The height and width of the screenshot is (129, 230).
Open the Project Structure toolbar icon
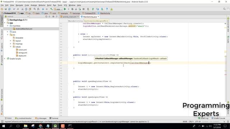pyautogui.click(x=97, y=9)
